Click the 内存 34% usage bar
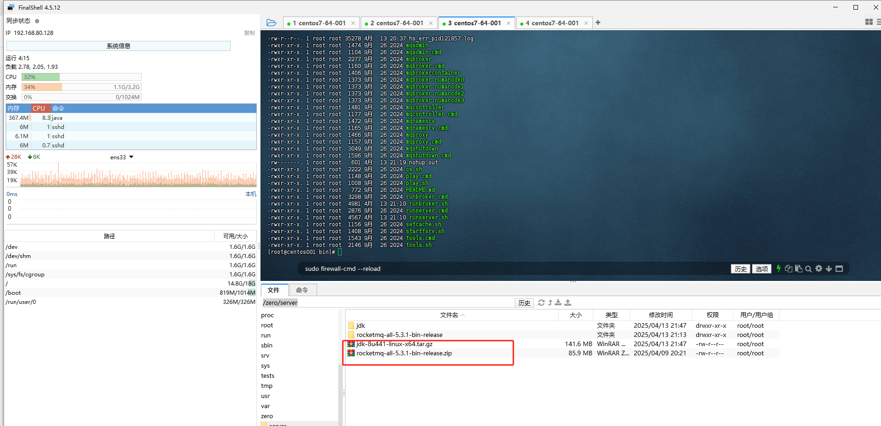 (81, 87)
